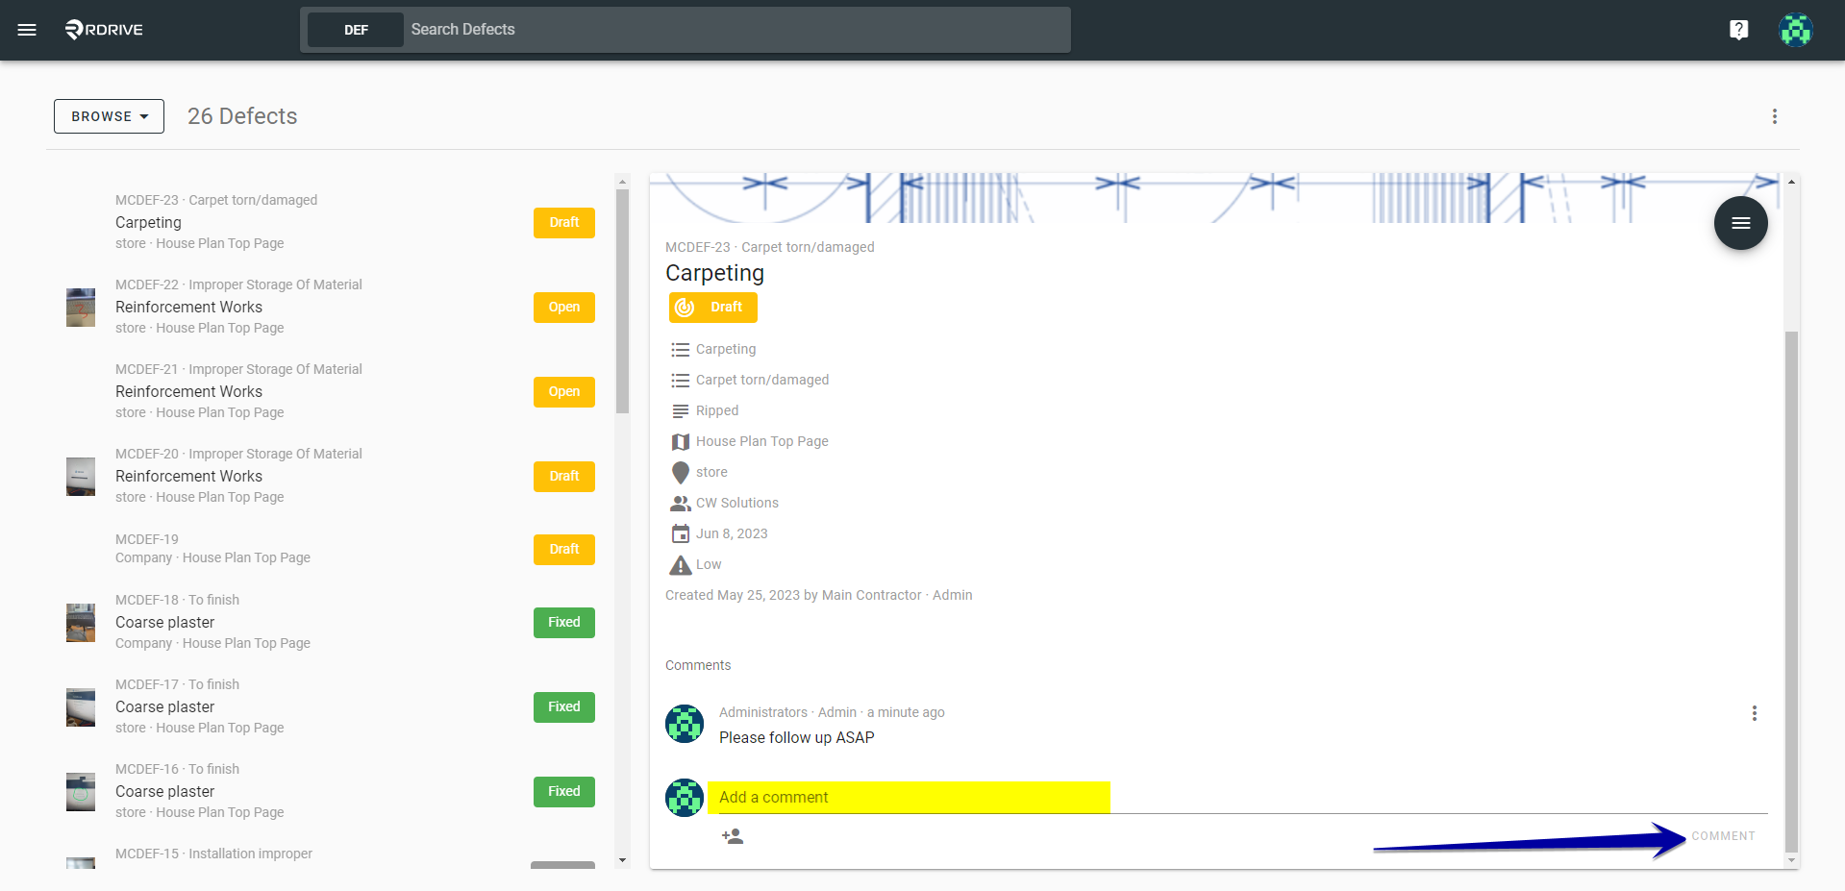Image resolution: width=1845 pixels, height=891 pixels.
Task: Click the DEF search scope chip
Action: [x=356, y=30]
